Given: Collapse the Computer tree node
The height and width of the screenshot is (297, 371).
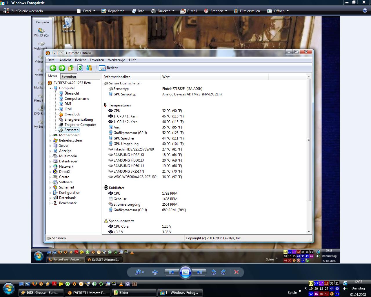Looking at the screenshot, I should 50,88.
